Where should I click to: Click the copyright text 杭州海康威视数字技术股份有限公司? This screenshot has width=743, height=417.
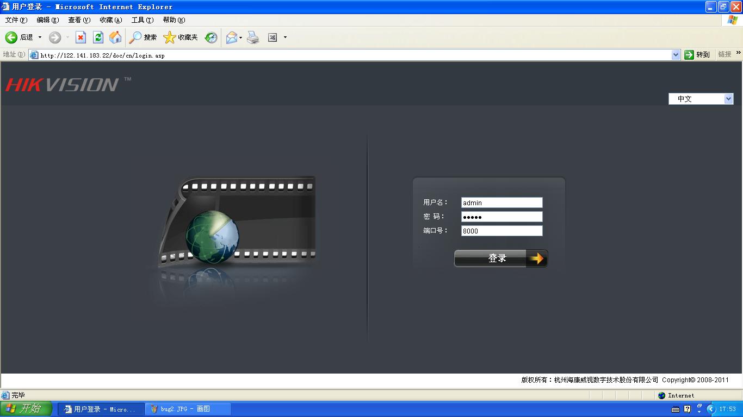tap(606, 380)
